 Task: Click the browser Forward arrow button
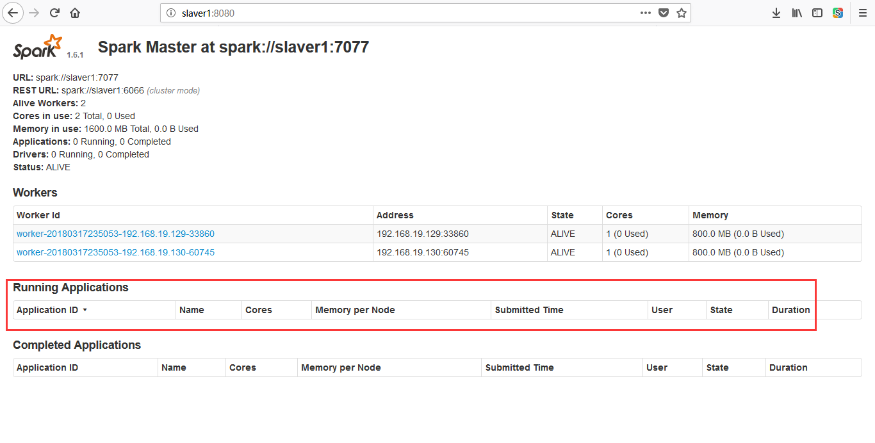tap(35, 13)
